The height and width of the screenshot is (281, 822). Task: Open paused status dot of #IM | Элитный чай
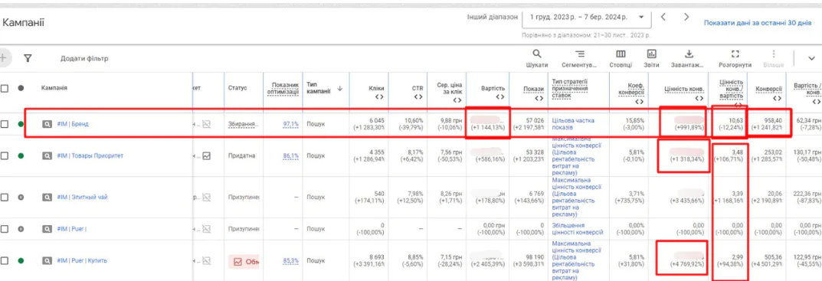(x=21, y=197)
